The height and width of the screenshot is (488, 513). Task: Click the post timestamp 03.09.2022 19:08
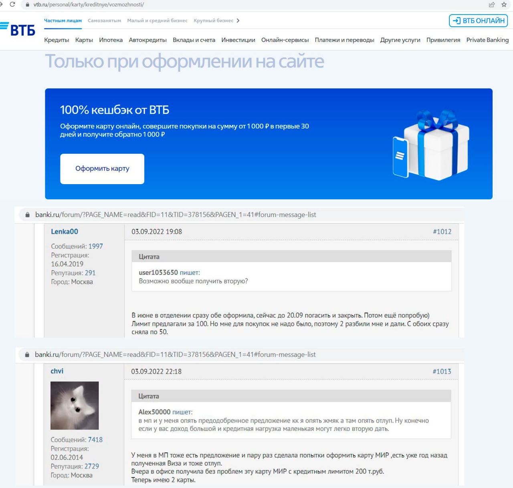tap(157, 232)
